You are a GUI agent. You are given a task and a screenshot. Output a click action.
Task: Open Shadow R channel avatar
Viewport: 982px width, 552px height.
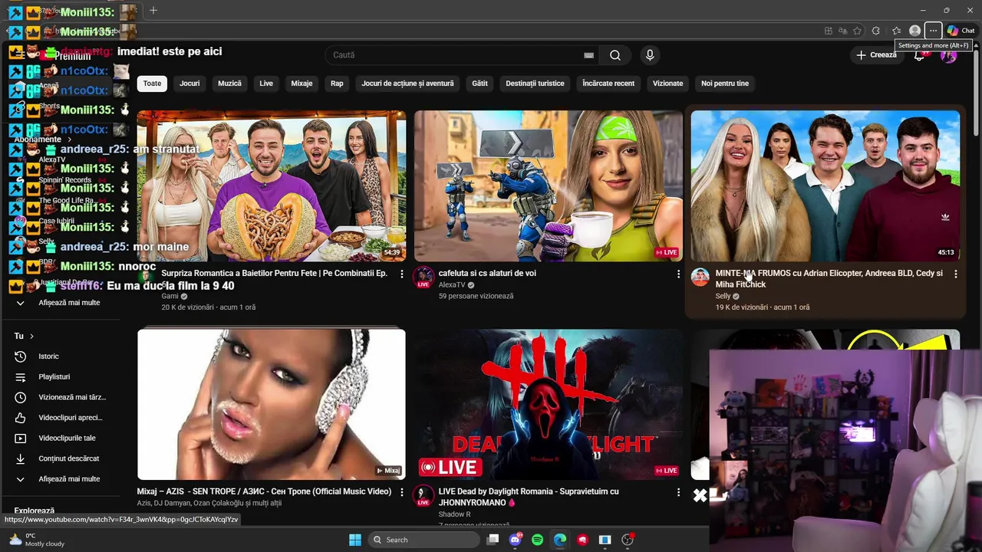[x=423, y=496]
